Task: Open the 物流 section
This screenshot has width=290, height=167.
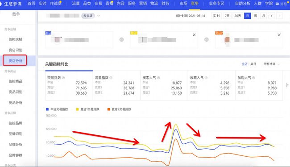Action: click(x=154, y=4)
